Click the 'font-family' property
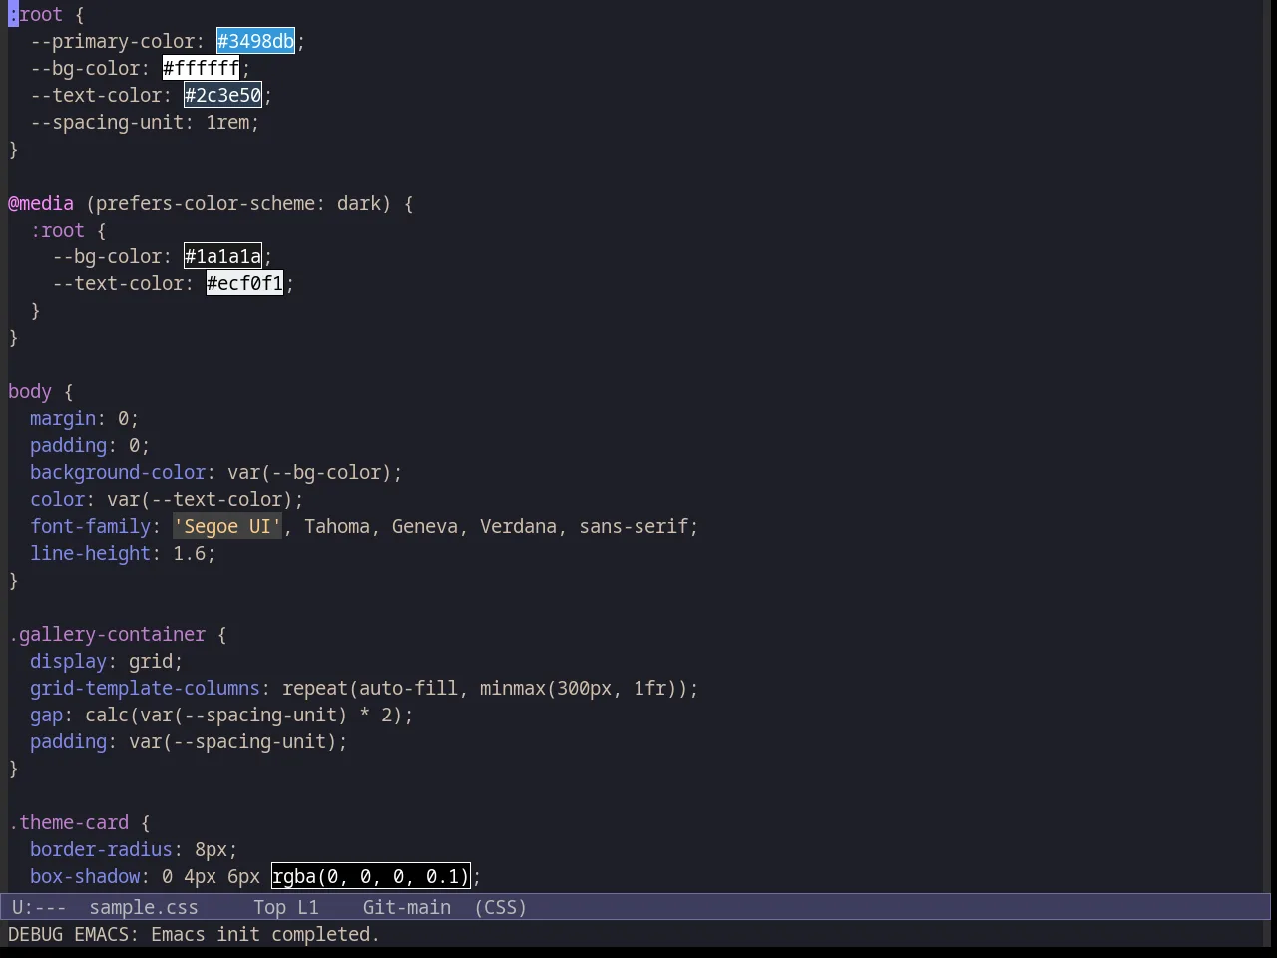Screen dimensions: 1277x958 (x=90, y=526)
